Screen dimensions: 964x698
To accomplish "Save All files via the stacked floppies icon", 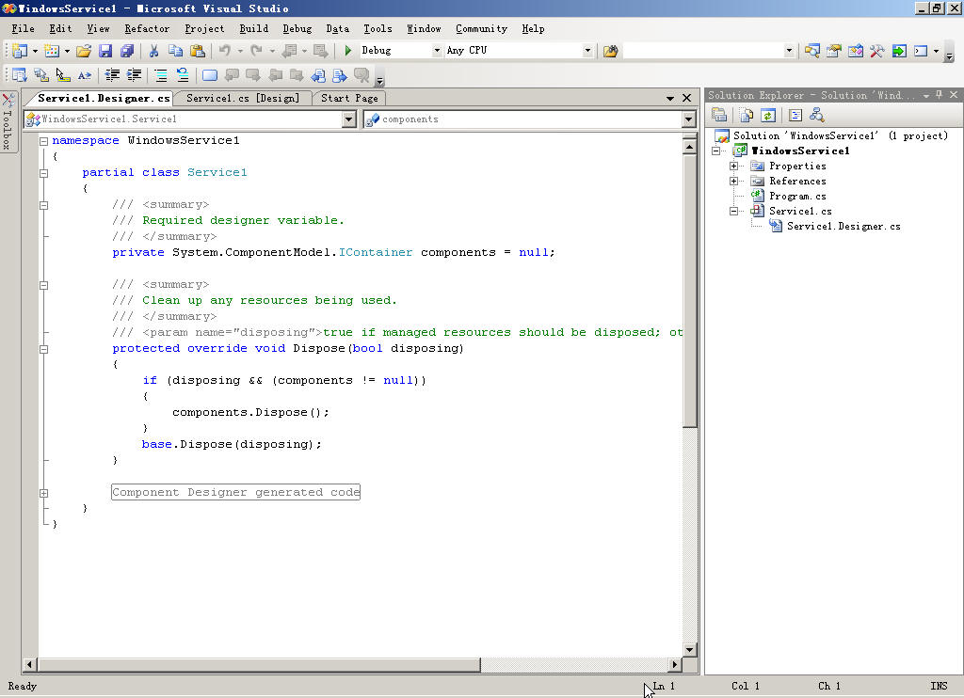I will (127, 51).
